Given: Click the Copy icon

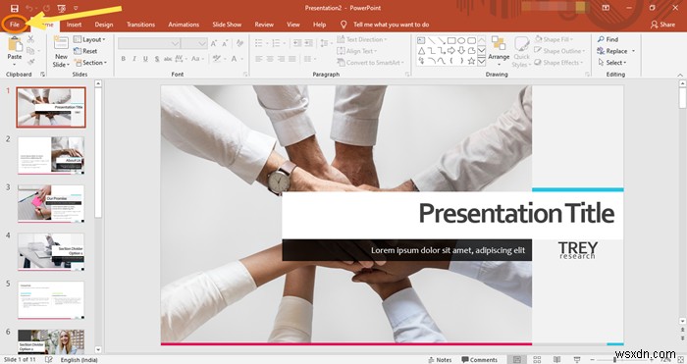Looking at the screenshot, I should pos(30,51).
